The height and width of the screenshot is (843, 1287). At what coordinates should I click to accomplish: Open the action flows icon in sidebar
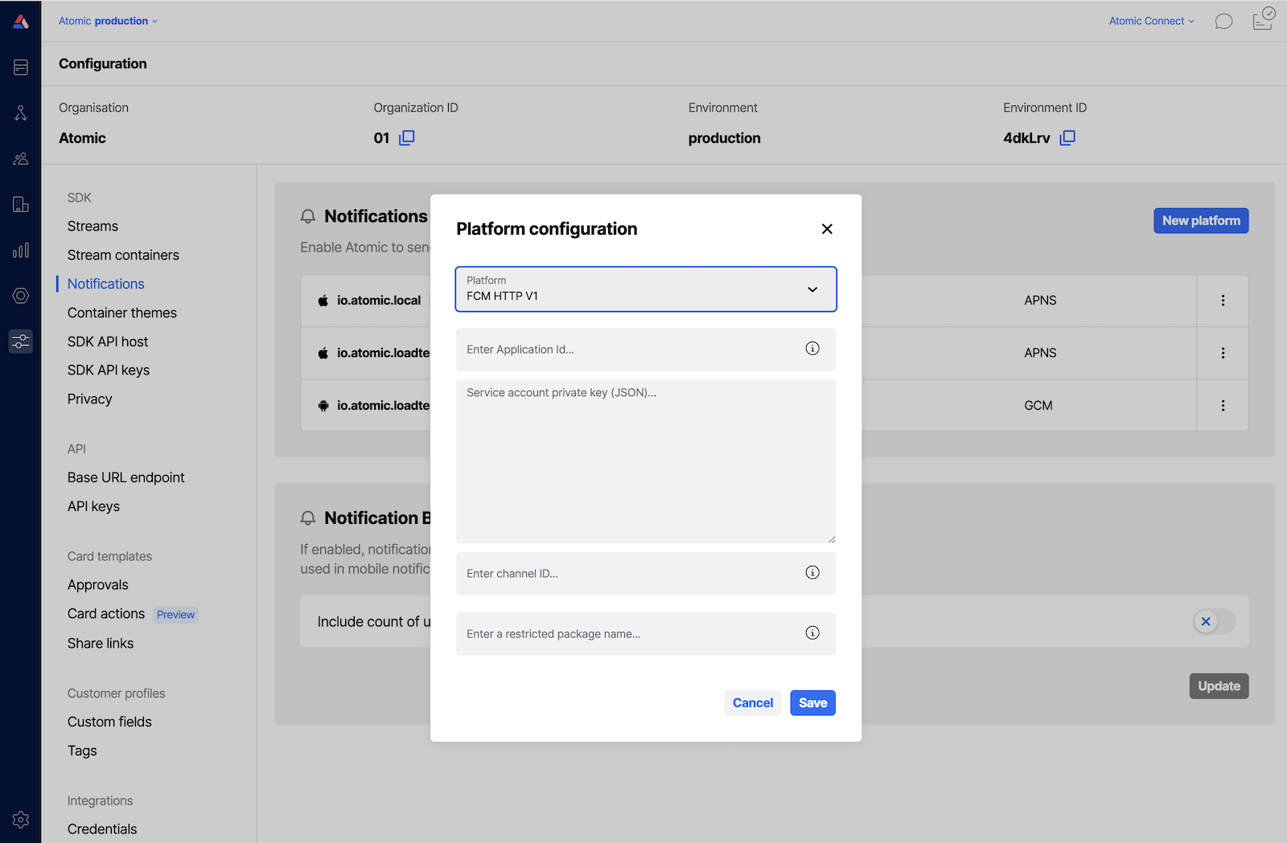tap(21, 113)
